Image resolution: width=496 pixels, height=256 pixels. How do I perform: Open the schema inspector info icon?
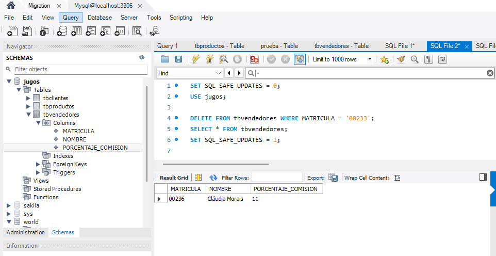point(44,31)
